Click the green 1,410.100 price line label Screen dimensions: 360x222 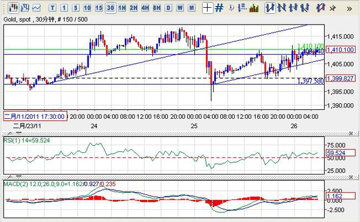[310, 46]
